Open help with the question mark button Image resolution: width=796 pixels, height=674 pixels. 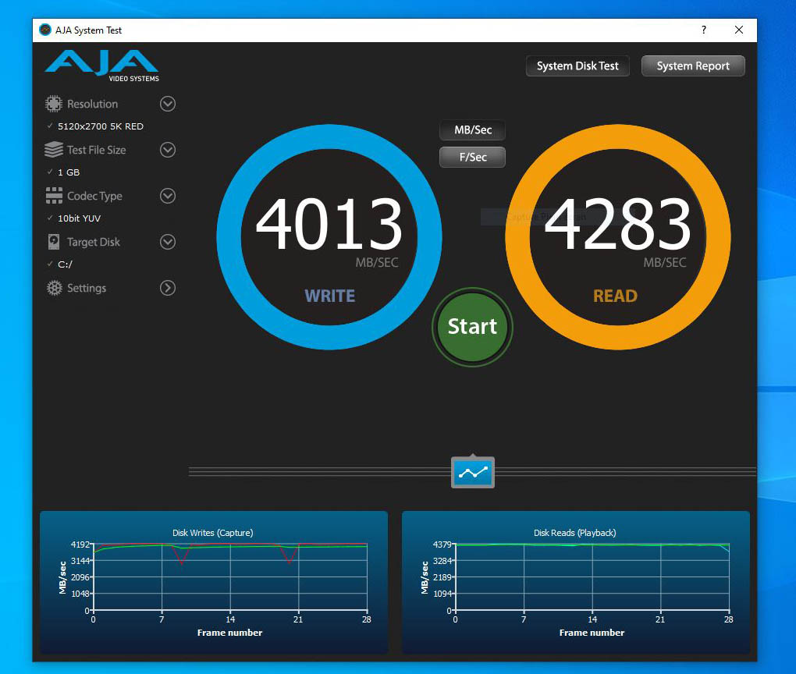[x=704, y=30]
